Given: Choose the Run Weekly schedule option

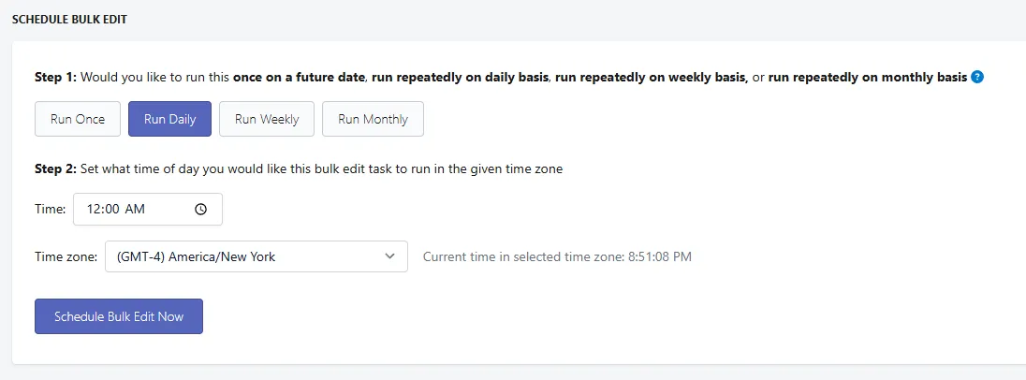Looking at the screenshot, I should [266, 119].
